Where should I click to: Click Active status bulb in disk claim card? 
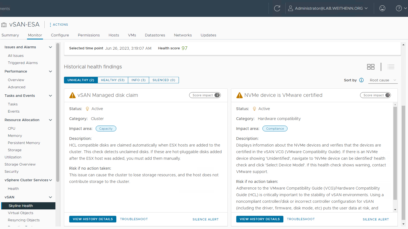(x=87, y=109)
